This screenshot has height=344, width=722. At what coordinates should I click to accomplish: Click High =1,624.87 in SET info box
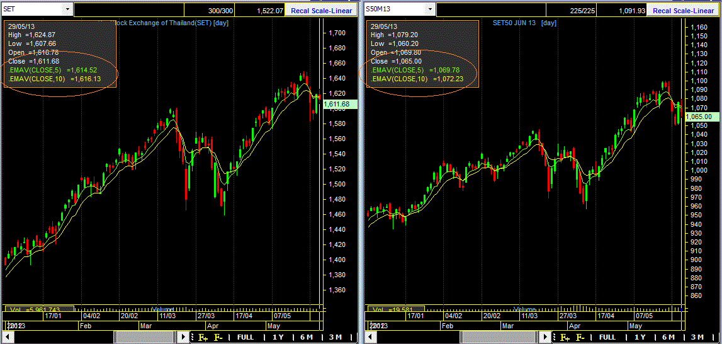33,35
